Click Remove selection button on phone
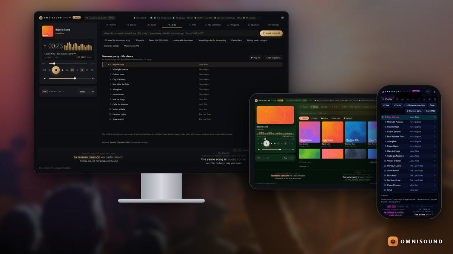The image size is (453, 254). pos(415,105)
